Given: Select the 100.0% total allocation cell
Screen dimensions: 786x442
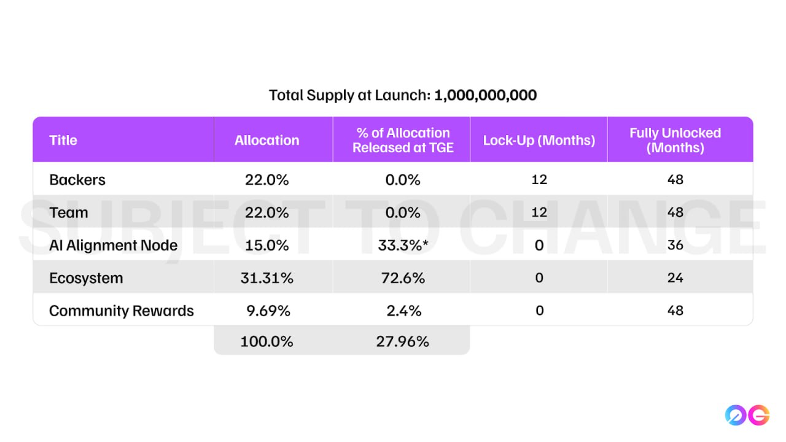Looking at the screenshot, I should [267, 342].
